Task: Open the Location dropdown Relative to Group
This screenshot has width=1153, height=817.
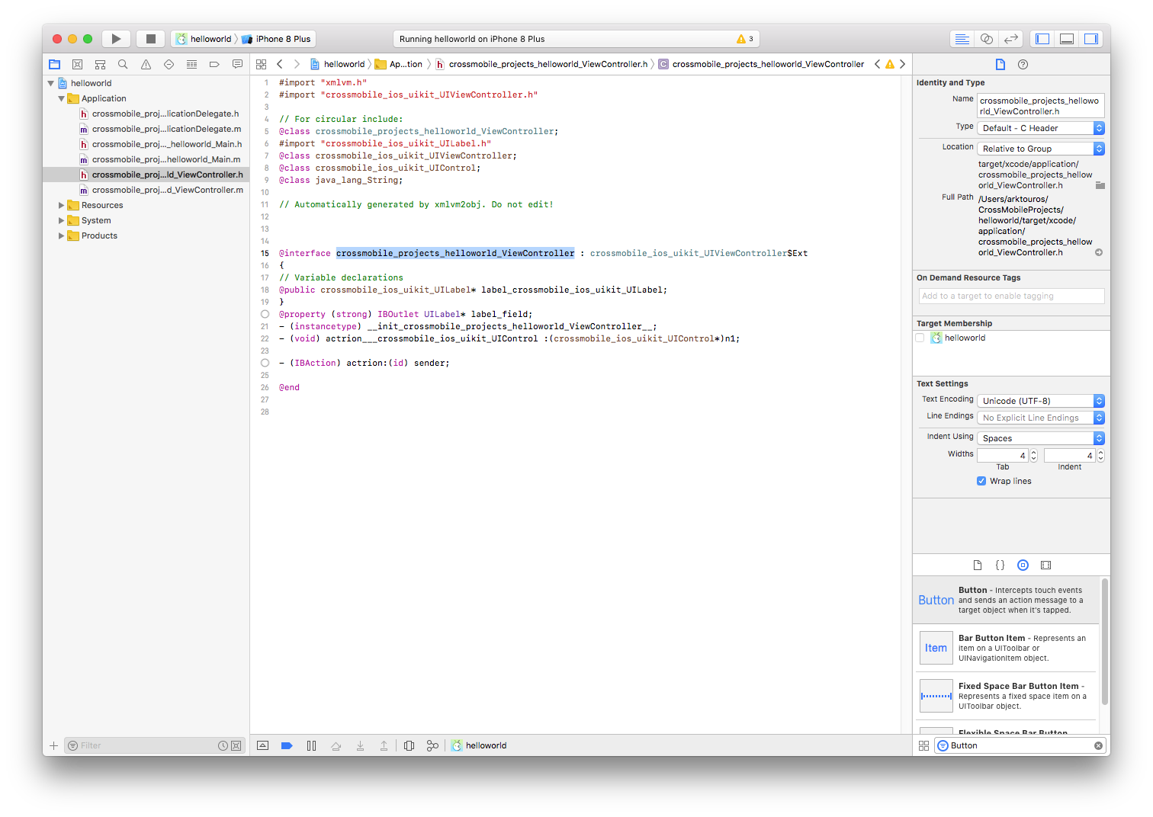Action: click(x=1041, y=149)
